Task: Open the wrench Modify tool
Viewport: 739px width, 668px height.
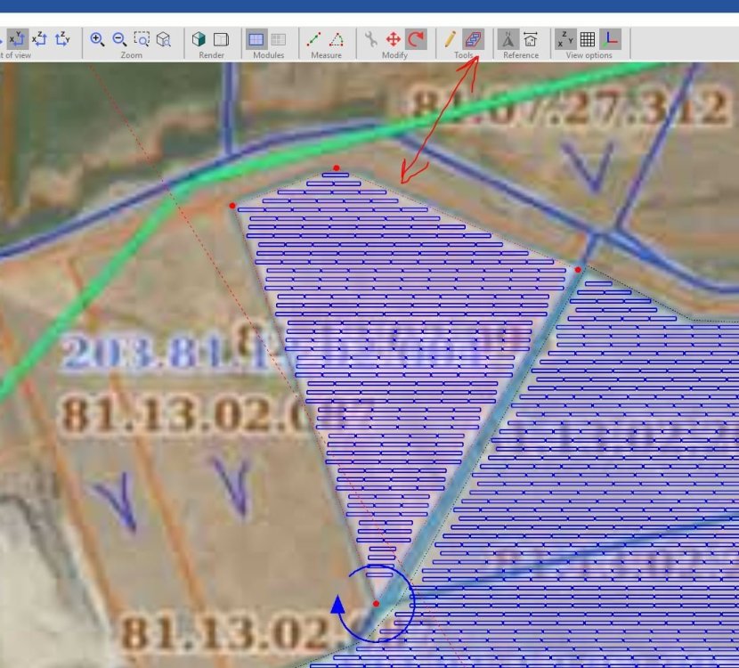Action: click(x=371, y=39)
